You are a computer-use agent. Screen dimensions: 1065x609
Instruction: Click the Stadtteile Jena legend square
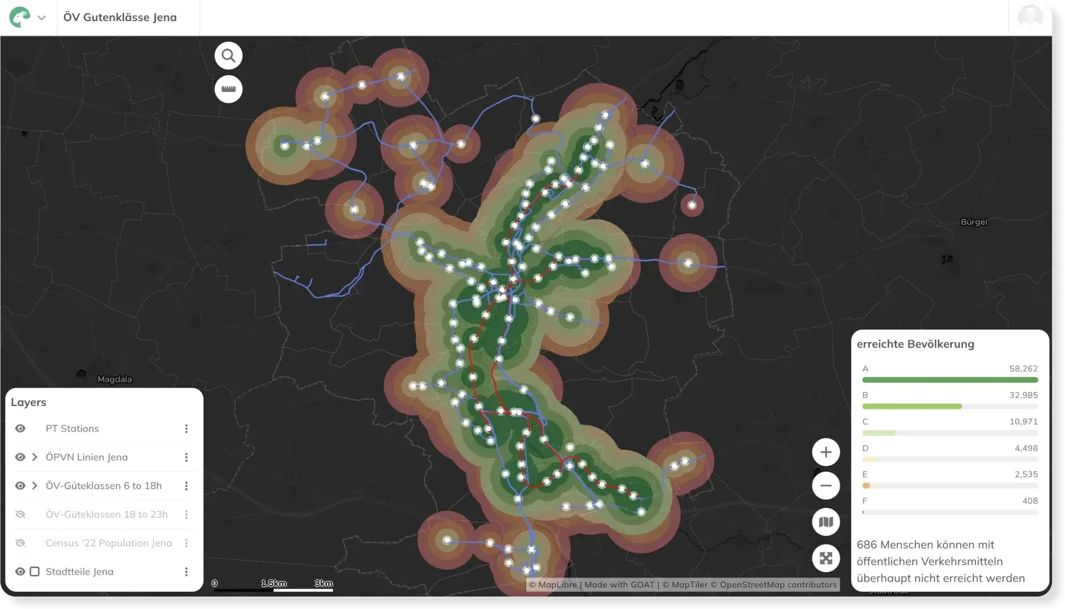click(35, 571)
